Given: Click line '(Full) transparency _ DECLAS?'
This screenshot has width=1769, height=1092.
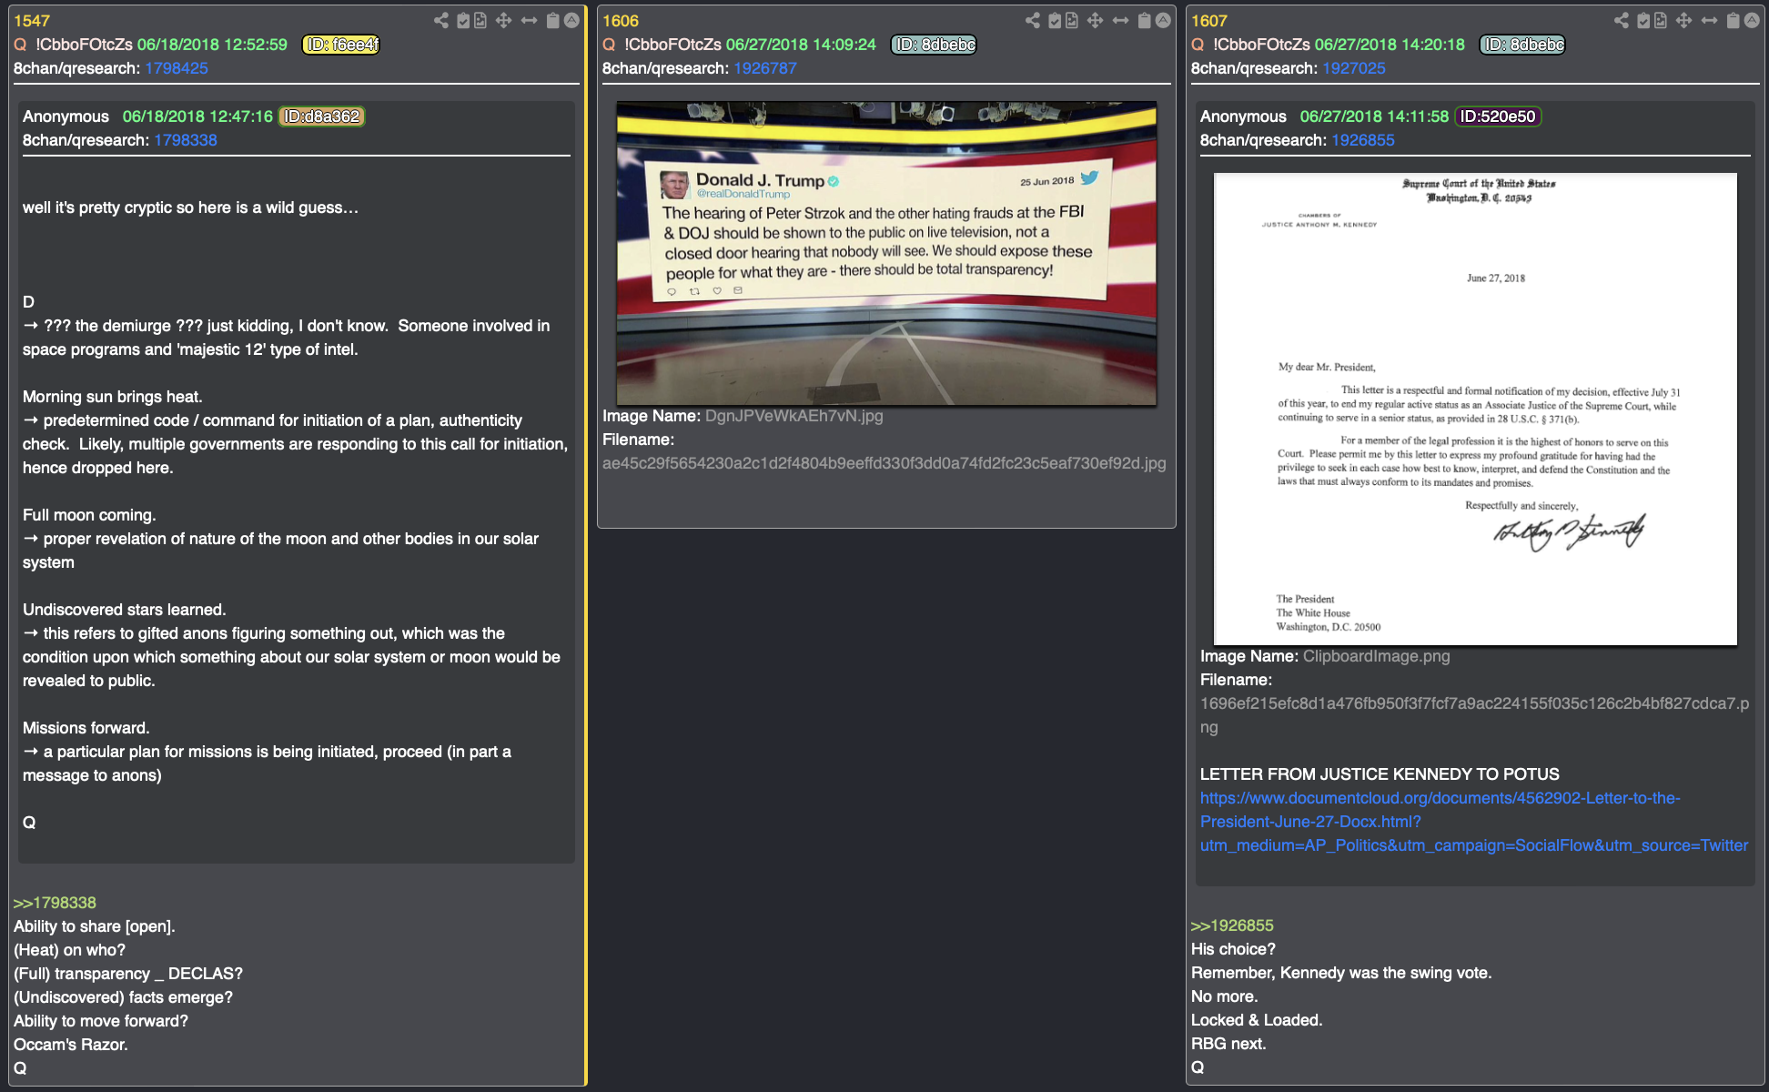Looking at the screenshot, I should (128, 974).
